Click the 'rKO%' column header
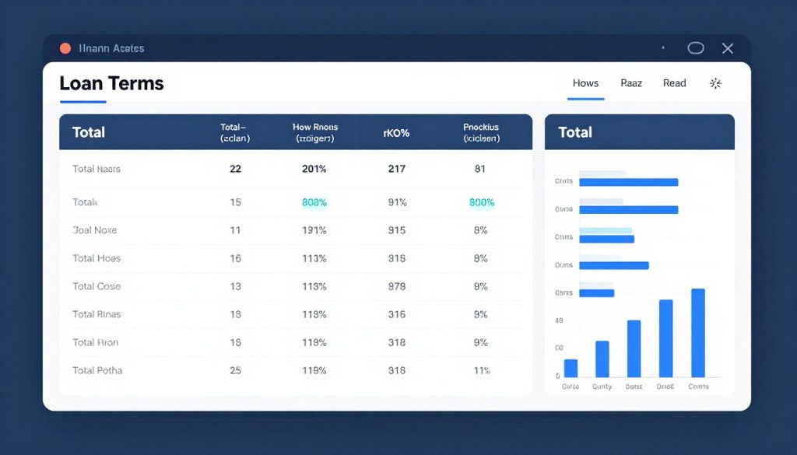Viewport: 797px width, 455px height. (396, 133)
